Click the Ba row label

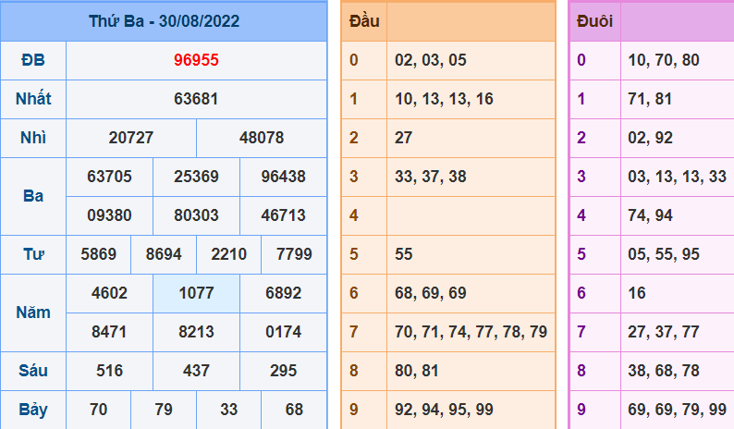pyautogui.click(x=33, y=196)
